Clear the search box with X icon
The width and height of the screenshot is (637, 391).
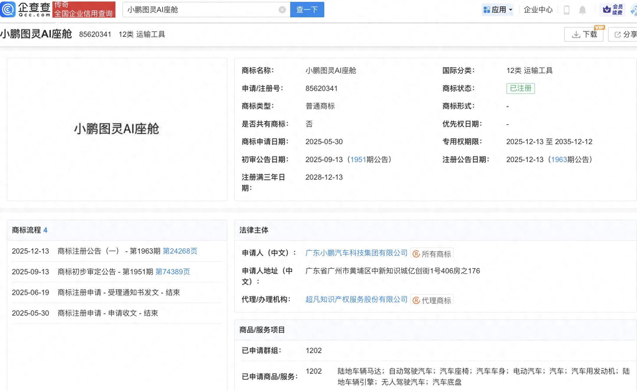(x=282, y=10)
